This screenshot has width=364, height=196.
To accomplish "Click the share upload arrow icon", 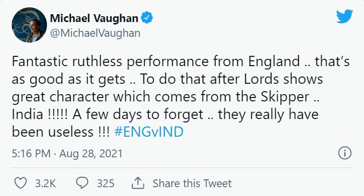I will tap(138, 183).
